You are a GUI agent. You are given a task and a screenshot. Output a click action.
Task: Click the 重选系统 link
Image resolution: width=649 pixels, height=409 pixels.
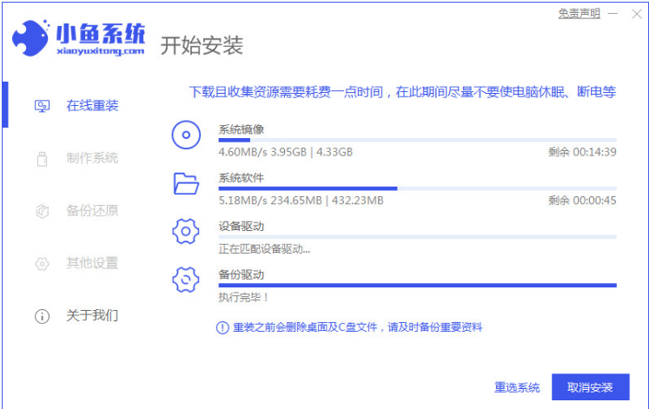point(517,387)
